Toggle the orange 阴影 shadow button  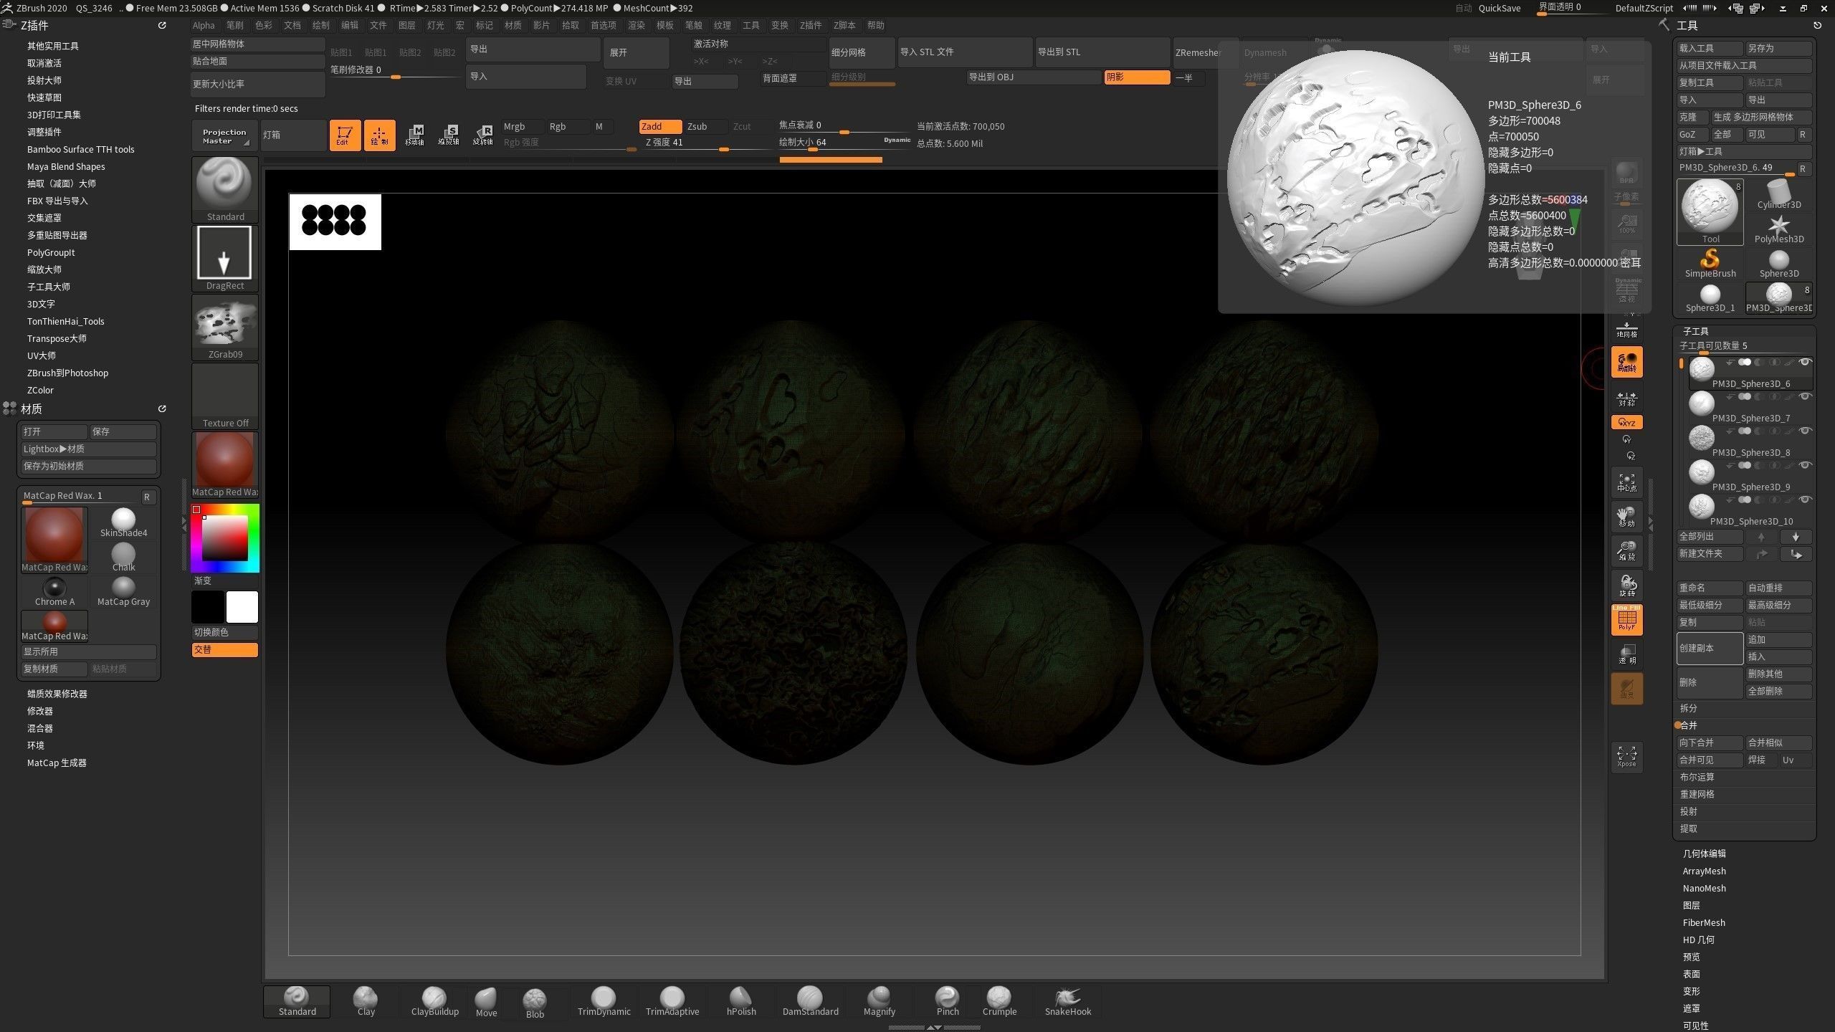click(x=1137, y=77)
